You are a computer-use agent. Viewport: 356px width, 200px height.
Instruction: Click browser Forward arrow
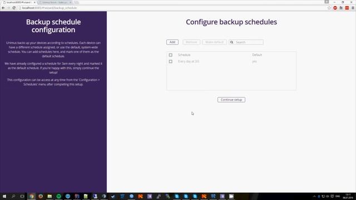point(8,8)
